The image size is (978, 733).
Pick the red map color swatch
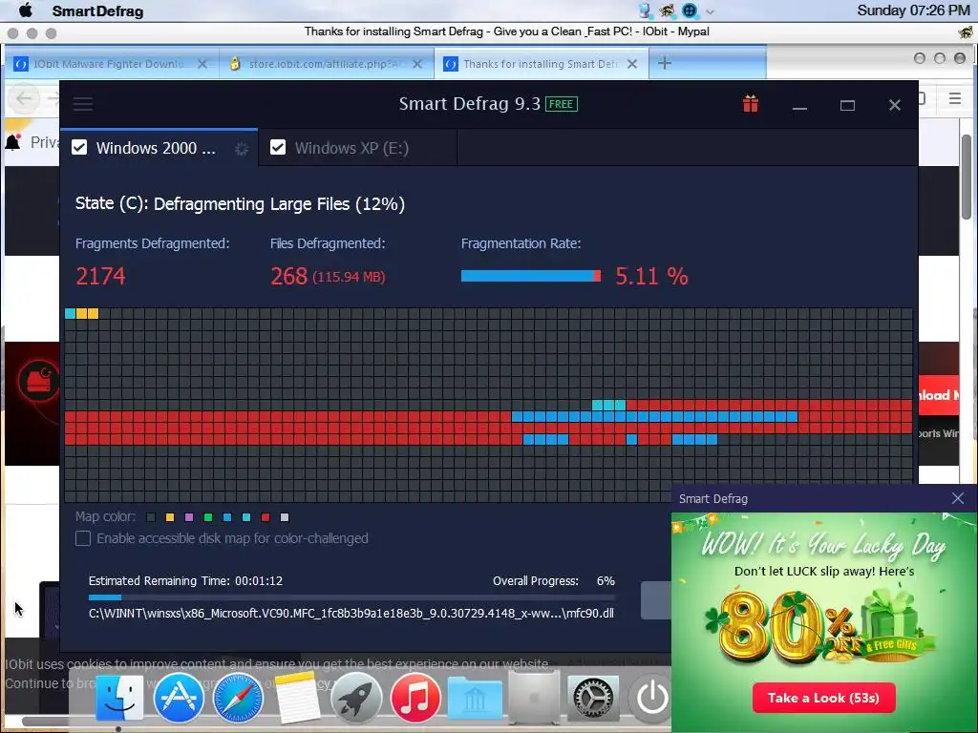(266, 517)
